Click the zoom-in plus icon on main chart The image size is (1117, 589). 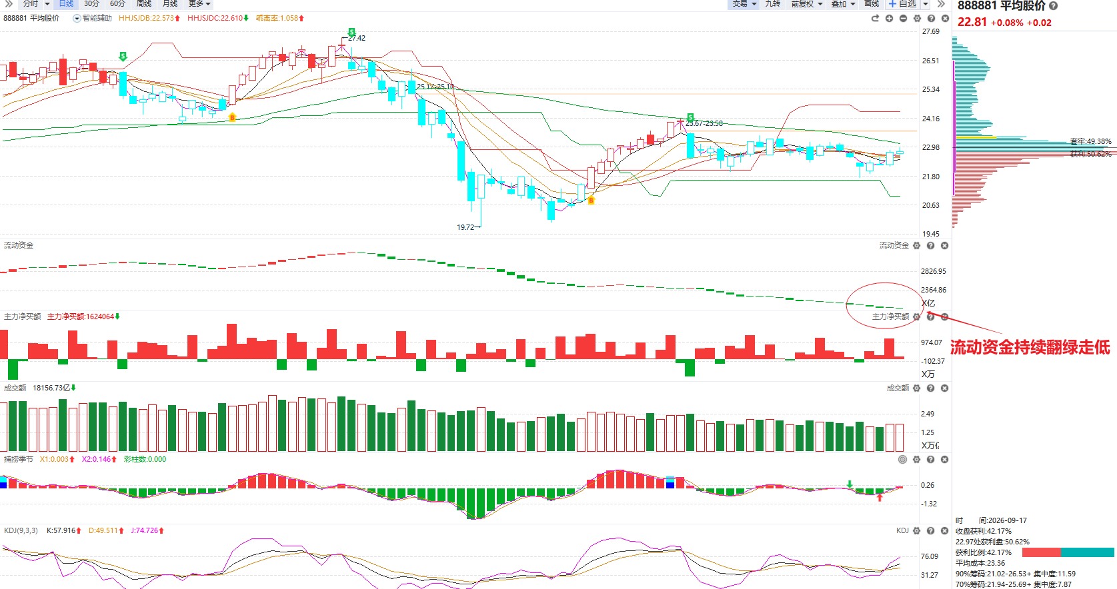(889, 18)
